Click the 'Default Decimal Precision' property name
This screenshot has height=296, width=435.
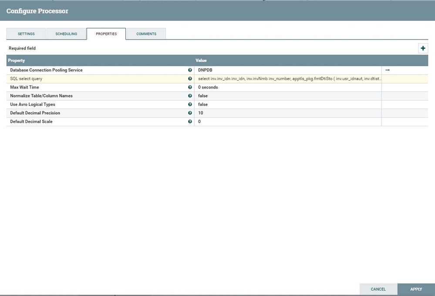35,113
